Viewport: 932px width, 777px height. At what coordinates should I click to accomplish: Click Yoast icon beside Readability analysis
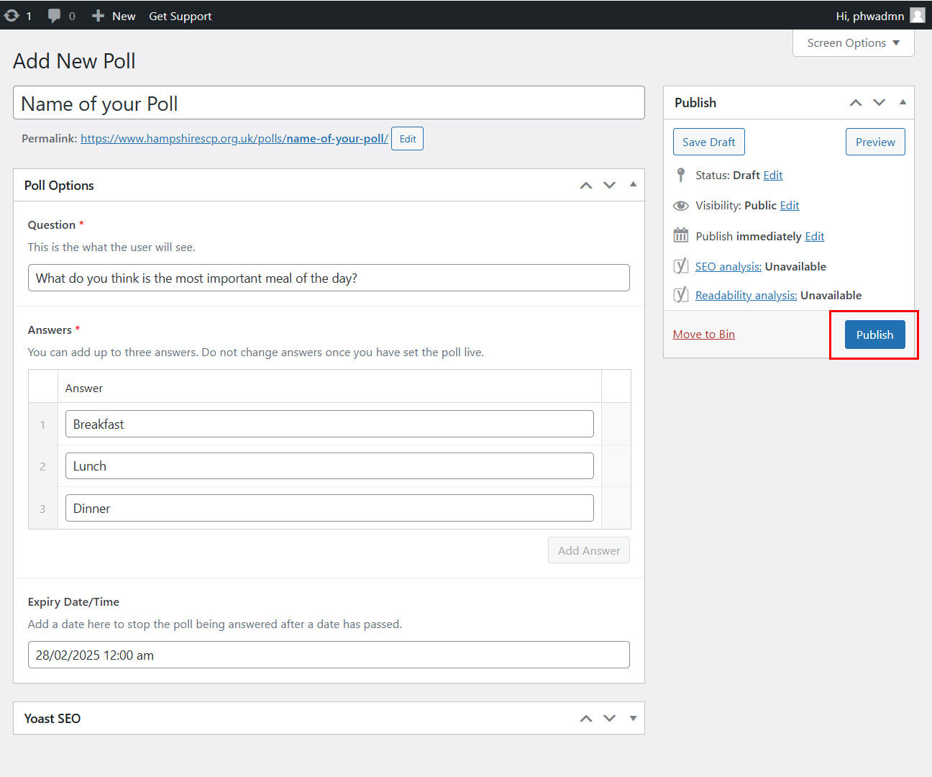click(680, 295)
